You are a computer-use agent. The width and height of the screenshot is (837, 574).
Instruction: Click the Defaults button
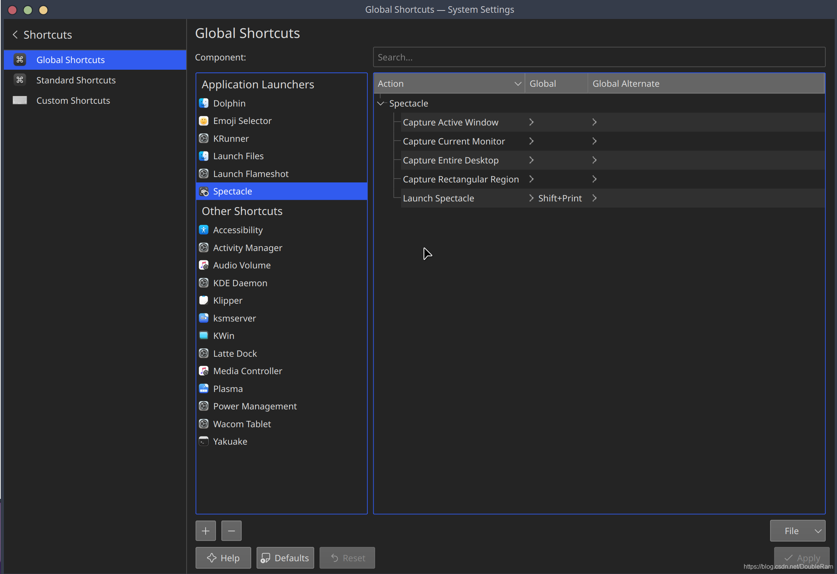click(285, 558)
